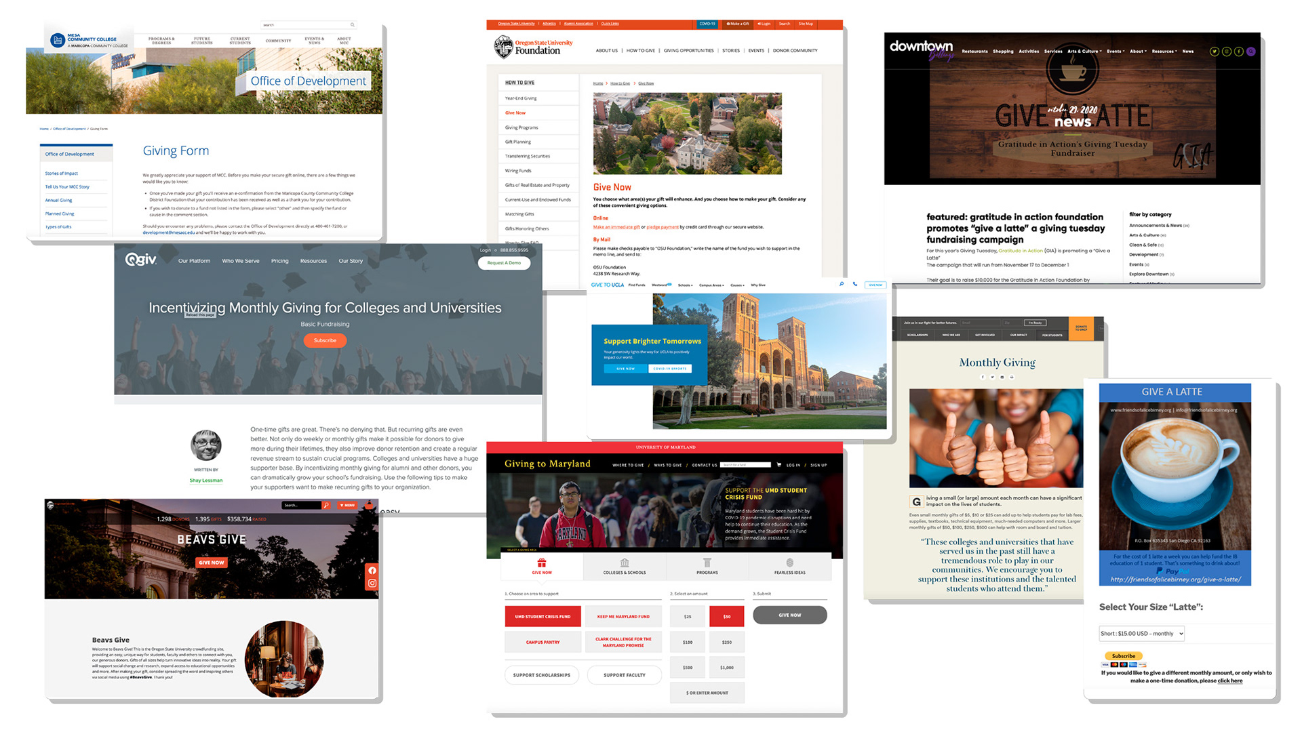This screenshot has height=732, width=1302.
Task: Open the basket icon on Beavs Give page
Action: point(369,505)
